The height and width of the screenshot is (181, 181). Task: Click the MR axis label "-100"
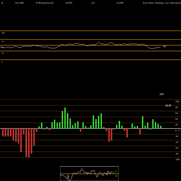[177, 160]
